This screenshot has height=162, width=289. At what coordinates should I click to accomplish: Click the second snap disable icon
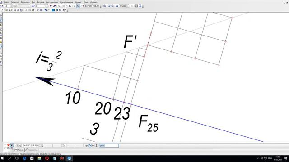point(54,6)
